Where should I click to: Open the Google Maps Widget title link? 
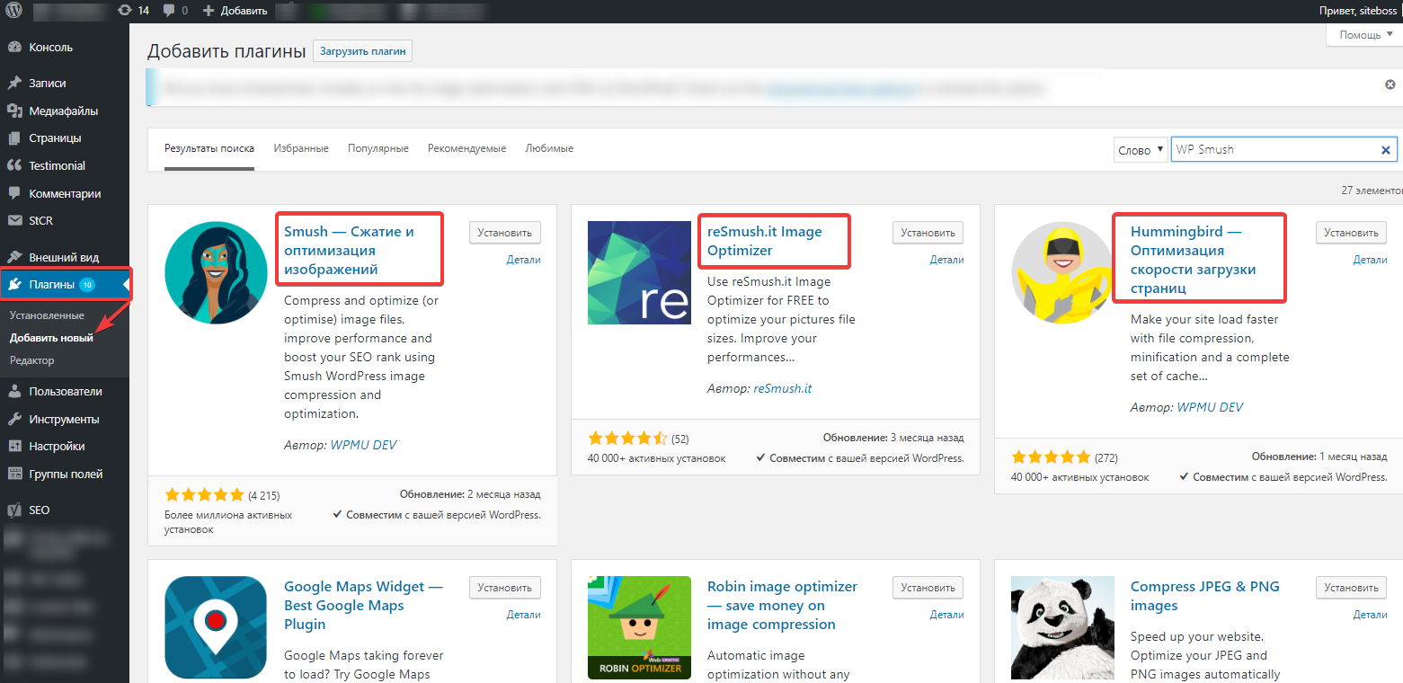pos(363,605)
